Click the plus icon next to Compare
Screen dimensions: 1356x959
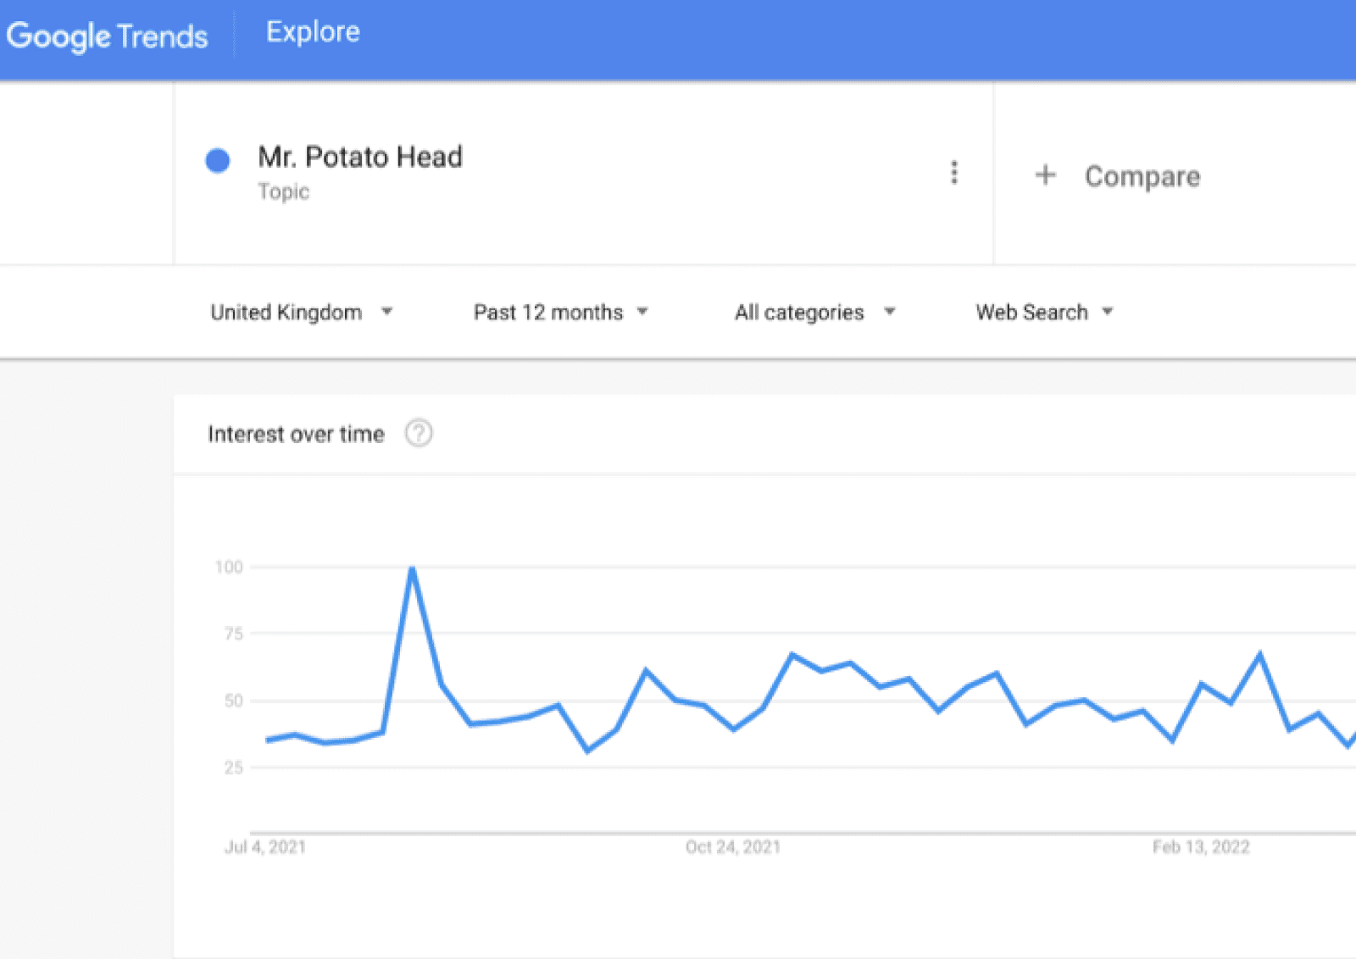click(x=1044, y=175)
